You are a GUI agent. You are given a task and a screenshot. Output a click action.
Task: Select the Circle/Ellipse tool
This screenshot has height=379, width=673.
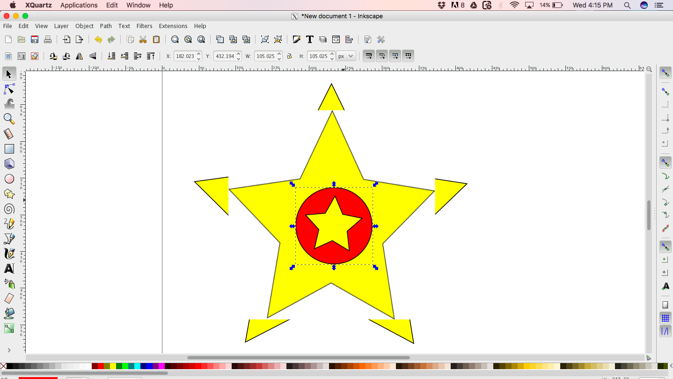9,179
